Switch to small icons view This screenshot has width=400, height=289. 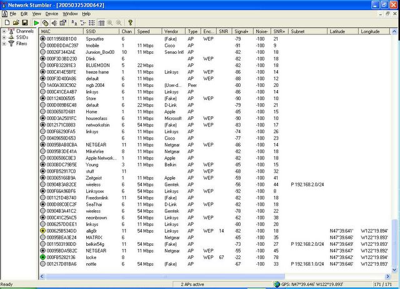coord(83,23)
